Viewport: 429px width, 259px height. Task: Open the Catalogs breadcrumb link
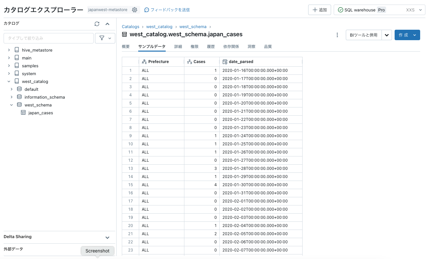tap(130, 26)
